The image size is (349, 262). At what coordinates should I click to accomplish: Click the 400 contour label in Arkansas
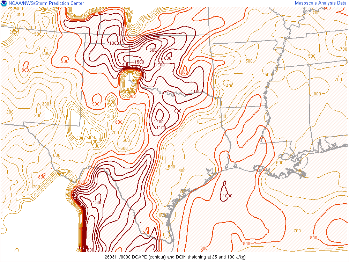pos(230,86)
